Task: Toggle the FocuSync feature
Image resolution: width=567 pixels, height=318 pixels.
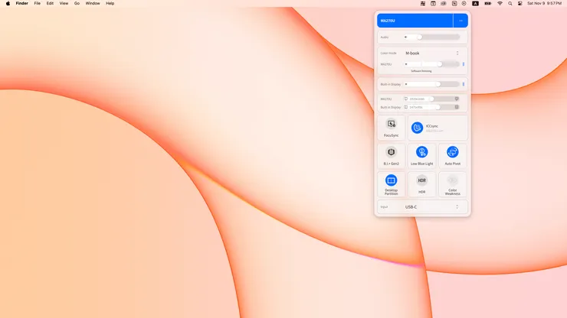Action: click(x=392, y=128)
